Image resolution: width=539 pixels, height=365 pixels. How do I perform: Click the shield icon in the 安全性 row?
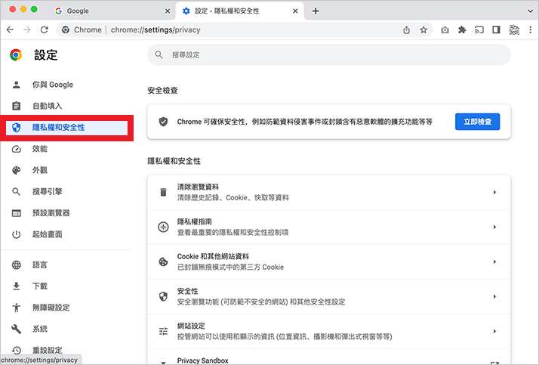163,296
